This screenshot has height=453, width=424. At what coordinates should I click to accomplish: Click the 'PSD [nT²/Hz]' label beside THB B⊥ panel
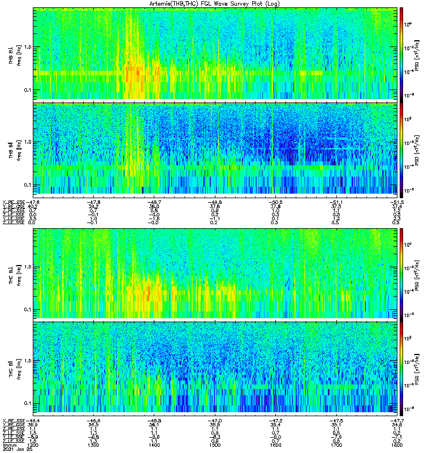pos(417,55)
